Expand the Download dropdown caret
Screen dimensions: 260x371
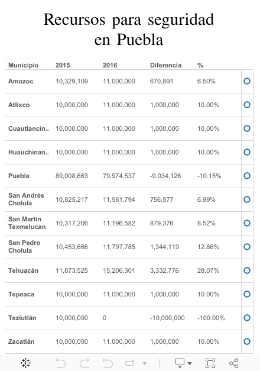pyautogui.click(x=190, y=363)
